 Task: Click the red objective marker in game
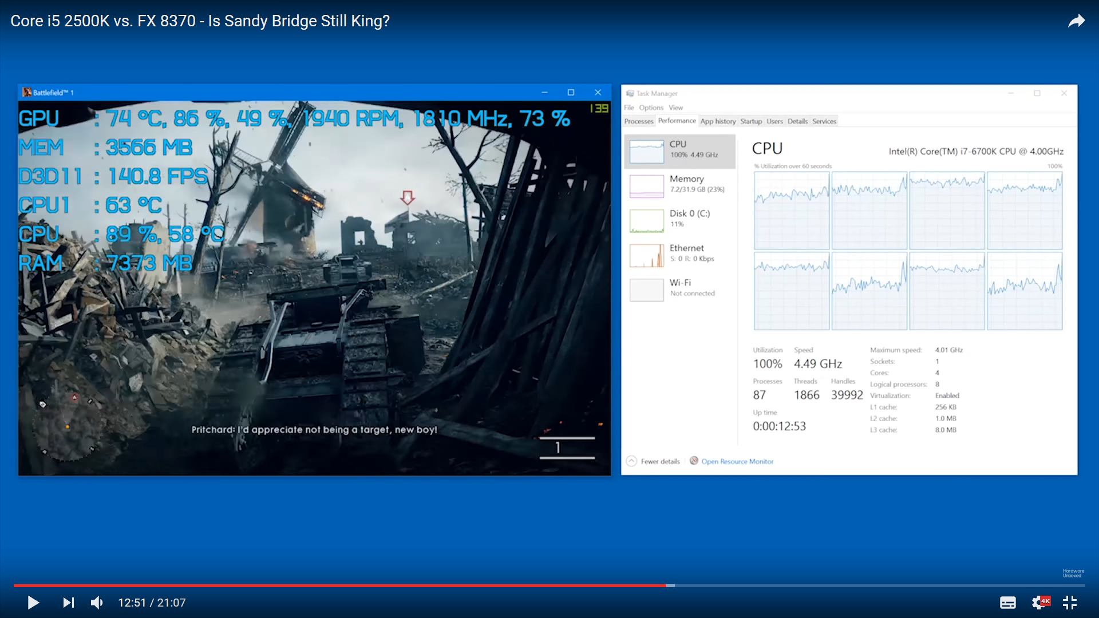tap(407, 198)
